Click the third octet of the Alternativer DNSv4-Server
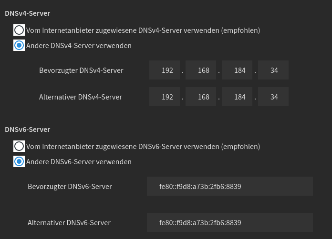Image resolution: width=332 pixels, height=239 pixels. (x=237, y=97)
